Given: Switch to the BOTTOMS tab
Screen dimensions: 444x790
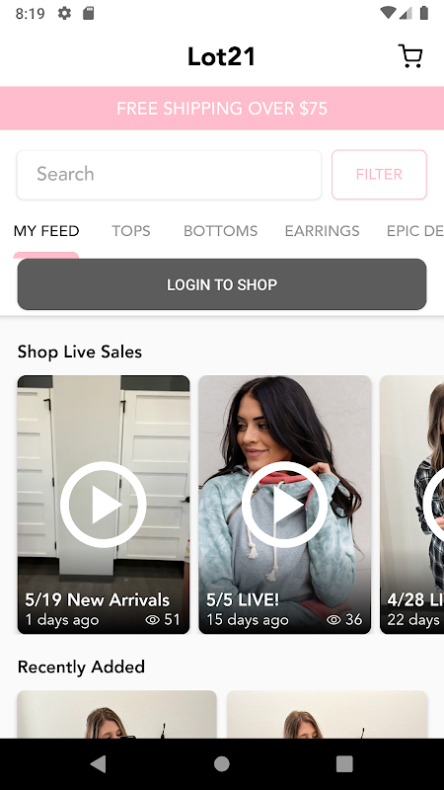Looking at the screenshot, I should pyautogui.click(x=220, y=231).
